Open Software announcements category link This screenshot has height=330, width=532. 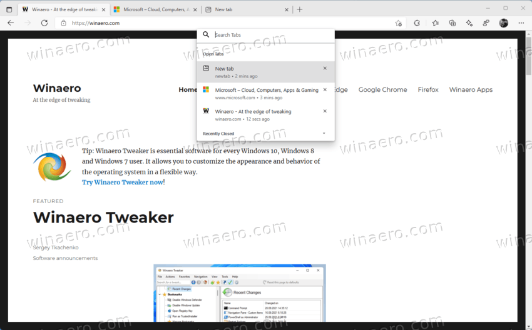(x=65, y=258)
